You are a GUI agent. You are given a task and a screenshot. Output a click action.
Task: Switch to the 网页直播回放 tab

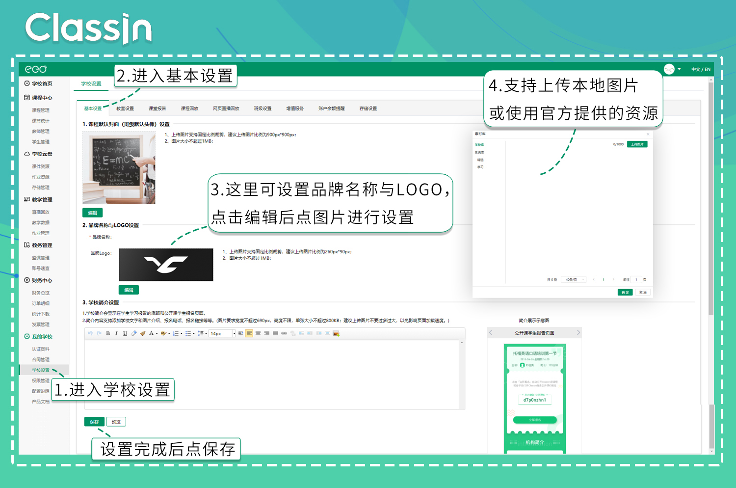[x=226, y=108]
